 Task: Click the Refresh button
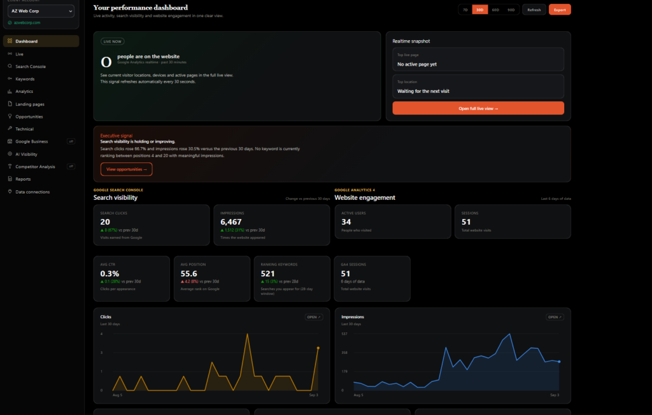point(534,10)
